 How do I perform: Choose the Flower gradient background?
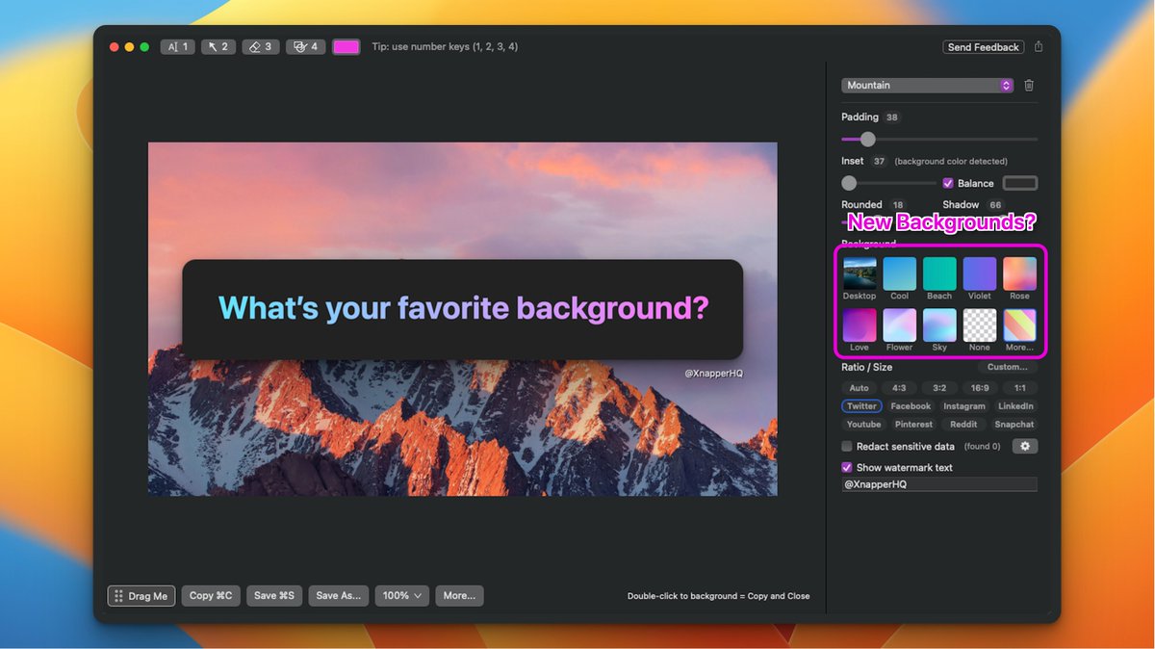(x=900, y=325)
